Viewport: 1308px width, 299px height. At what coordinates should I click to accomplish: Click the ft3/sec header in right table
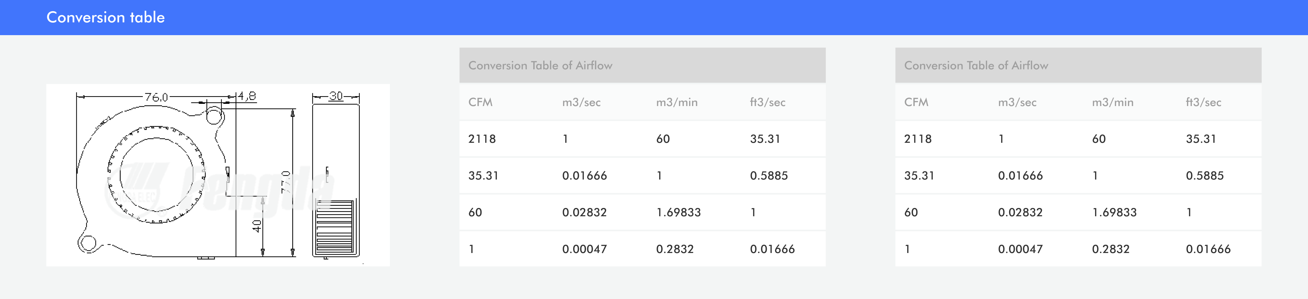click(1203, 102)
